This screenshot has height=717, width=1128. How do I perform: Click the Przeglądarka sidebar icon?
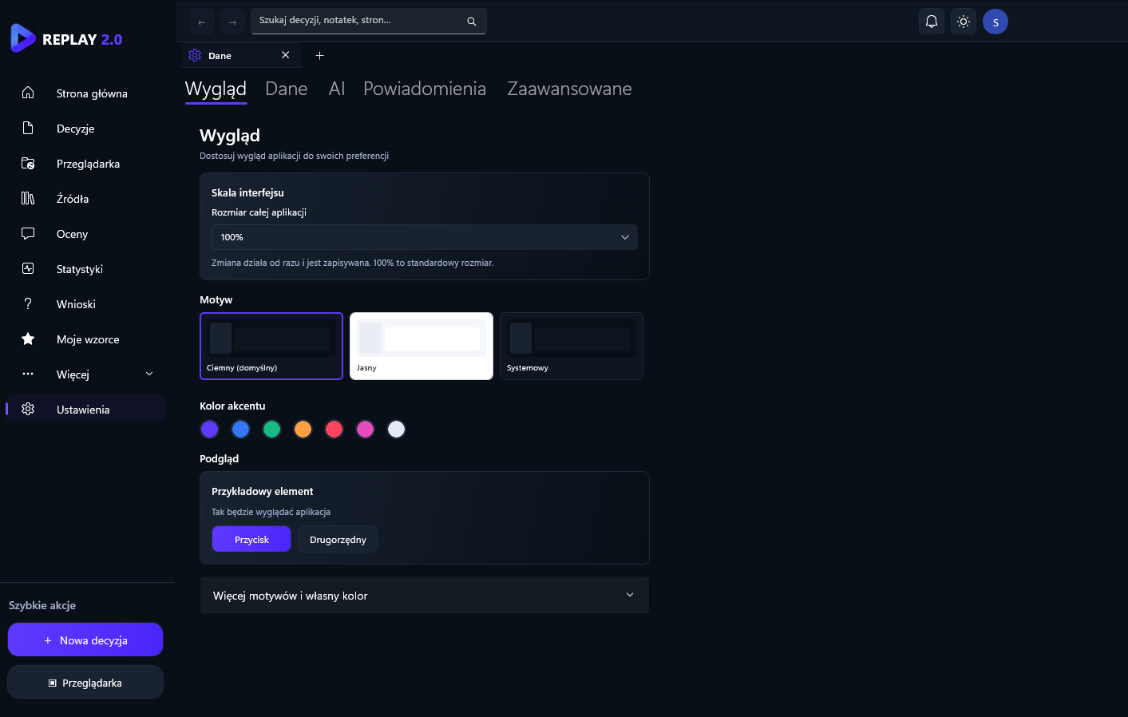tap(28, 163)
